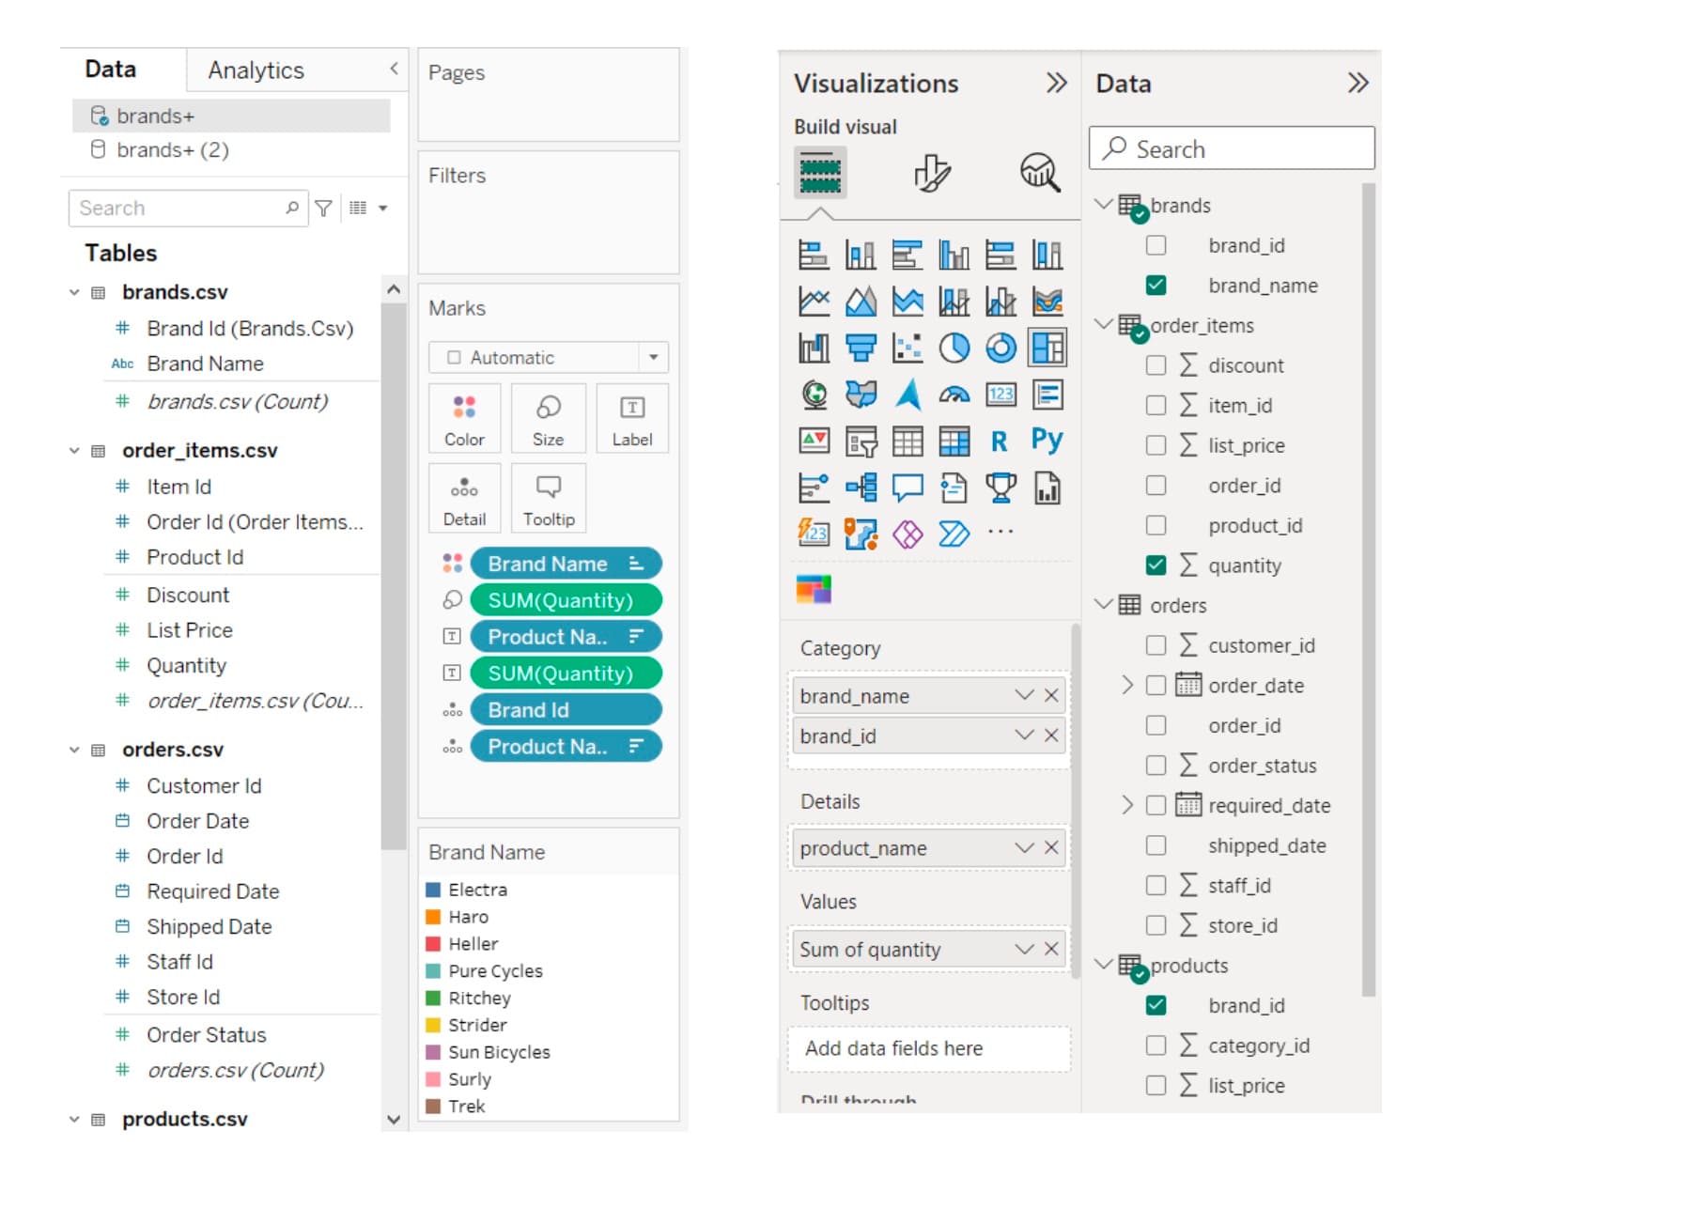Select the brands+ data source
Screen dimensions: 1691x1208
tap(231, 116)
